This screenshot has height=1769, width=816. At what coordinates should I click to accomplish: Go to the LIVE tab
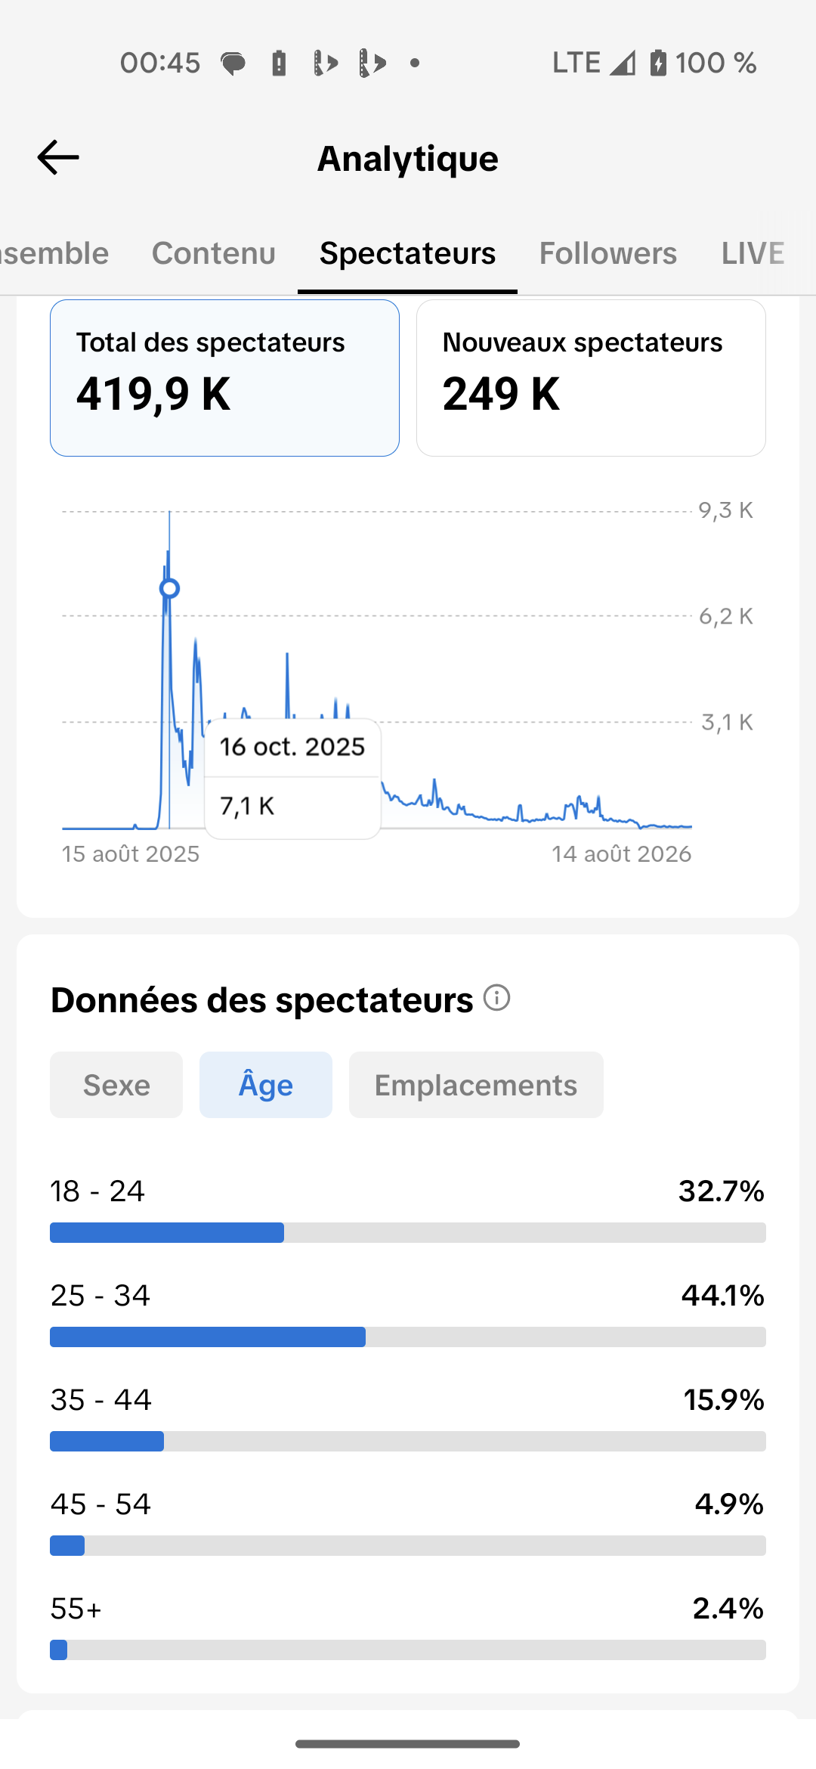pos(753,253)
